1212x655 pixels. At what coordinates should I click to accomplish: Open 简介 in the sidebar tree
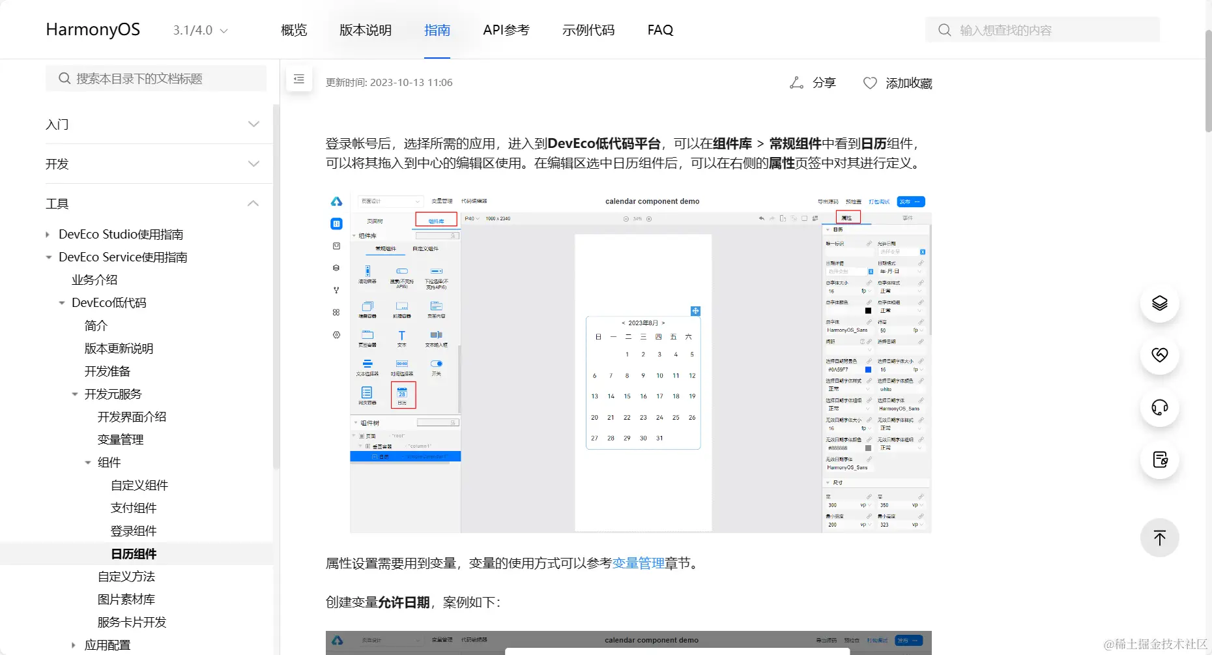[x=96, y=326]
